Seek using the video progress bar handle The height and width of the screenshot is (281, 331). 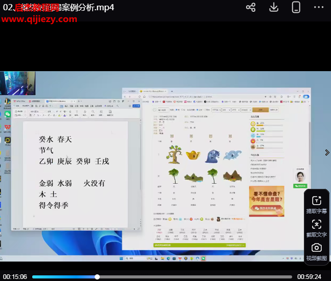click(x=97, y=277)
